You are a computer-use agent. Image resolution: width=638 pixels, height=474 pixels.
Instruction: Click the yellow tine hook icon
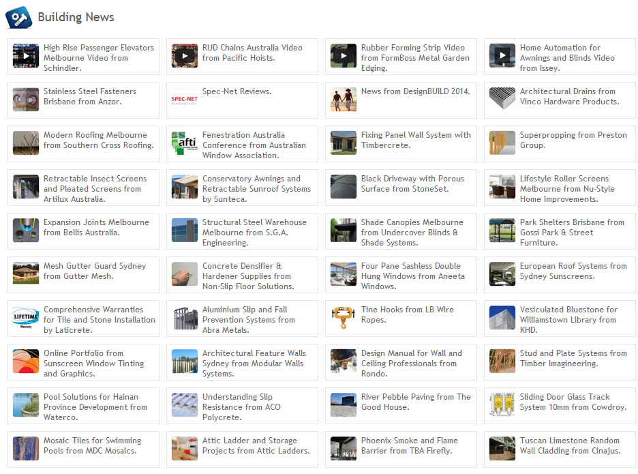[x=344, y=317]
